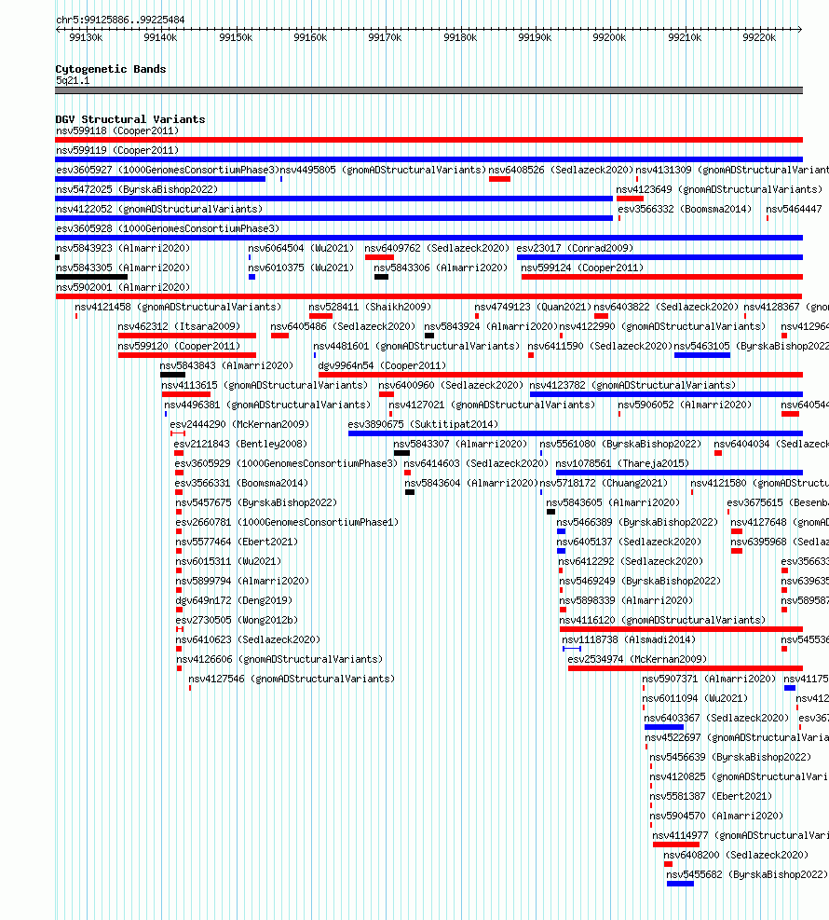Select nsv1078561 (Thareja2015) label
This screenshot has width=829, height=920.
pyautogui.click(x=622, y=463)
